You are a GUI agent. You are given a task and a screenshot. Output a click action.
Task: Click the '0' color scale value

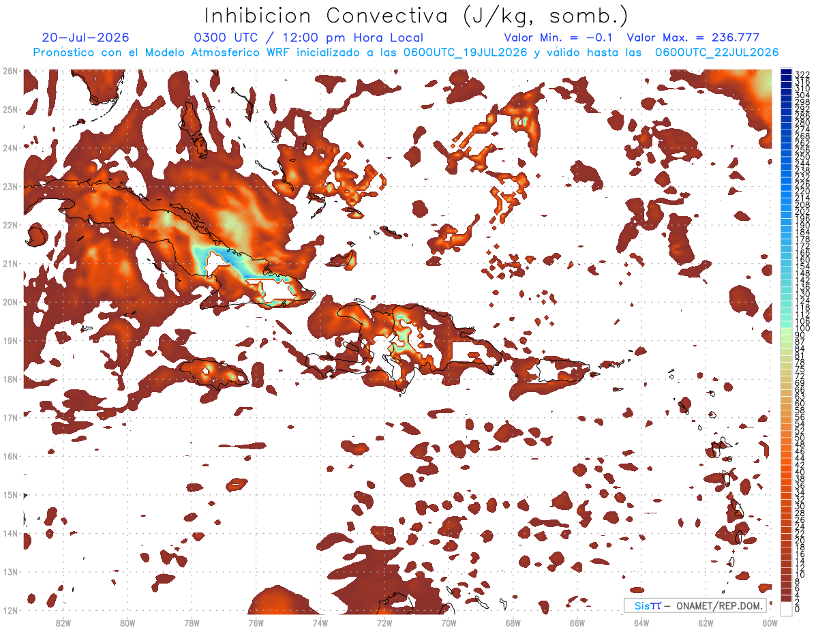pyautogui.click(x=798, y=609)
